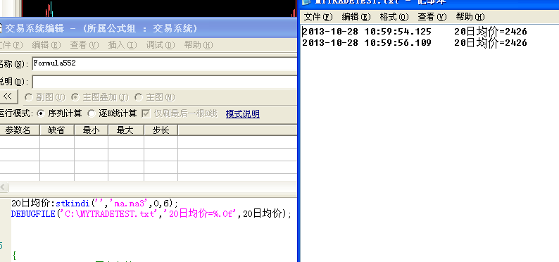Click the empty description input field
The width and height of the screenshot is (559, 262).
164,82
